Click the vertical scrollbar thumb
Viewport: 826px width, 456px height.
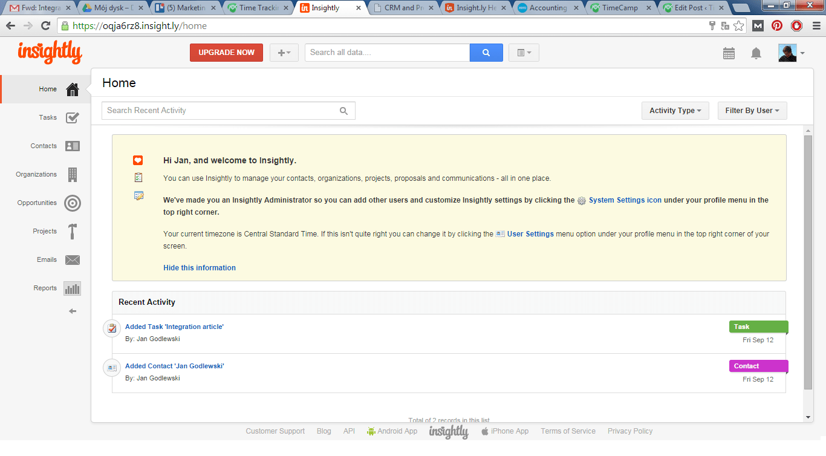pos(808,262)
